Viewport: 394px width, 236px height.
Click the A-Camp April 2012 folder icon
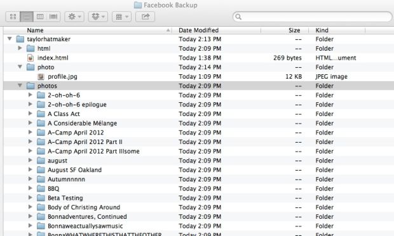[41, 133]
